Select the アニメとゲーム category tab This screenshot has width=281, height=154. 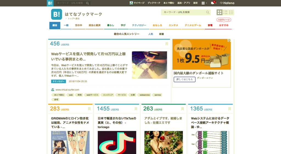(x=193, y=26)
